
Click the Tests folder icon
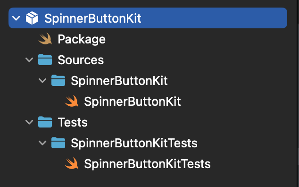pos(45,122)
